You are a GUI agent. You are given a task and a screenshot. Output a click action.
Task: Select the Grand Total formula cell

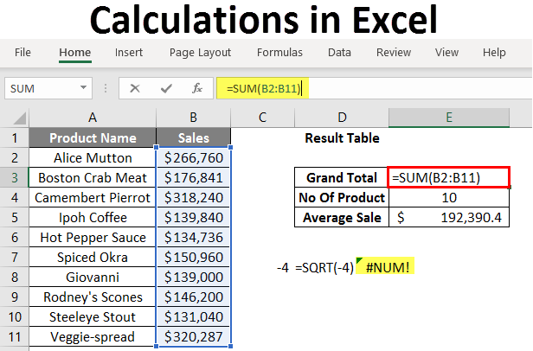(x=449, y=177)
